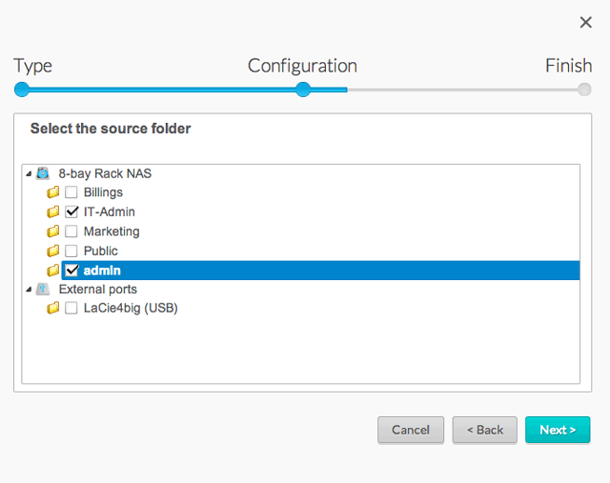This screenshot has height=483, width=610.
Task: Close the wizard dialog with X
Action: pos(585,22)
